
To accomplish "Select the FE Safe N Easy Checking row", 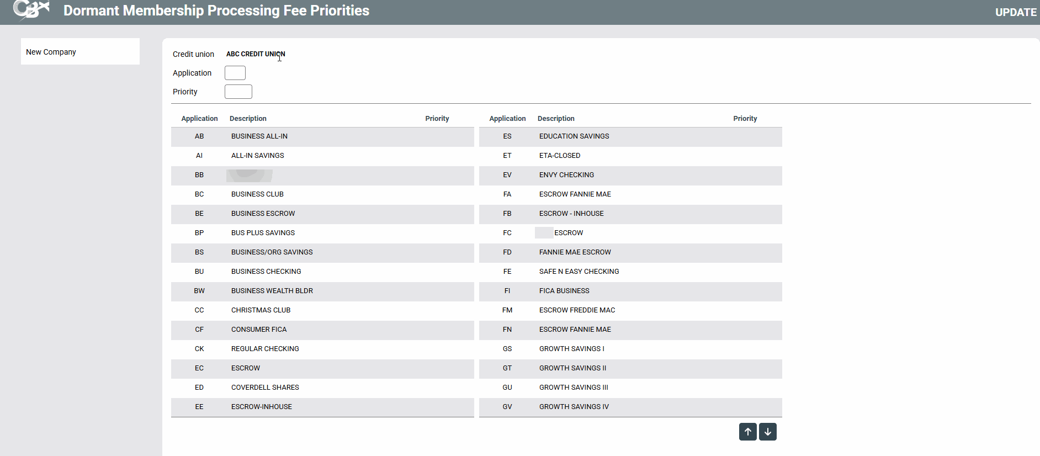I will tap(630, 272).
